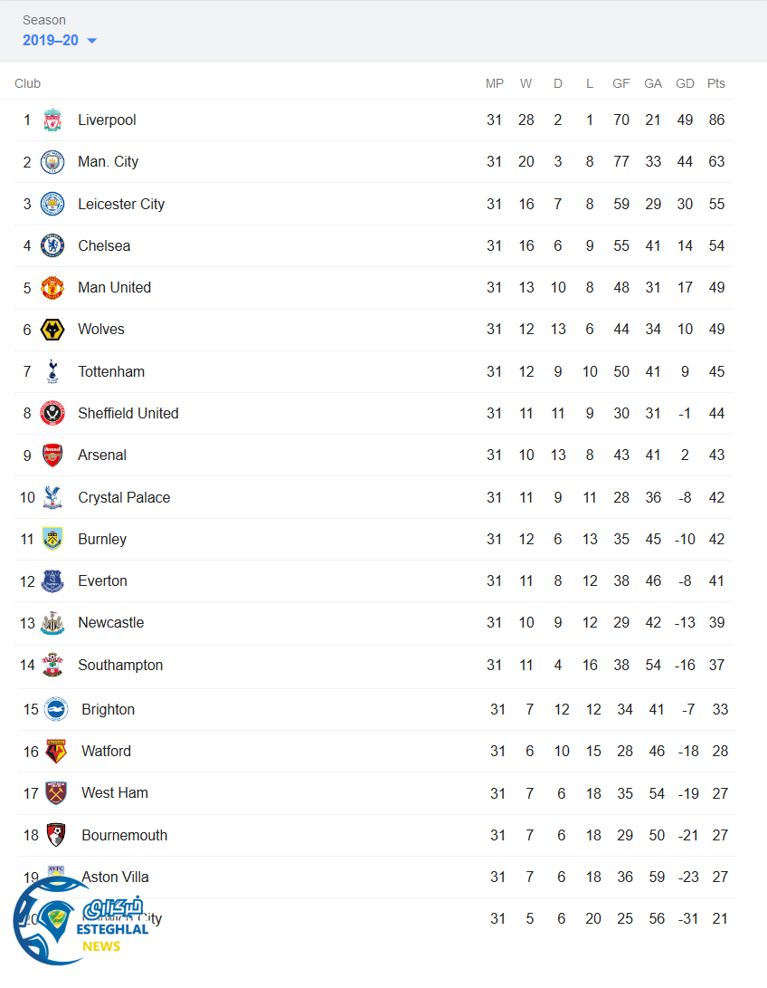
Task: Select the Brighton table row name
Action: tap(108, 710)
